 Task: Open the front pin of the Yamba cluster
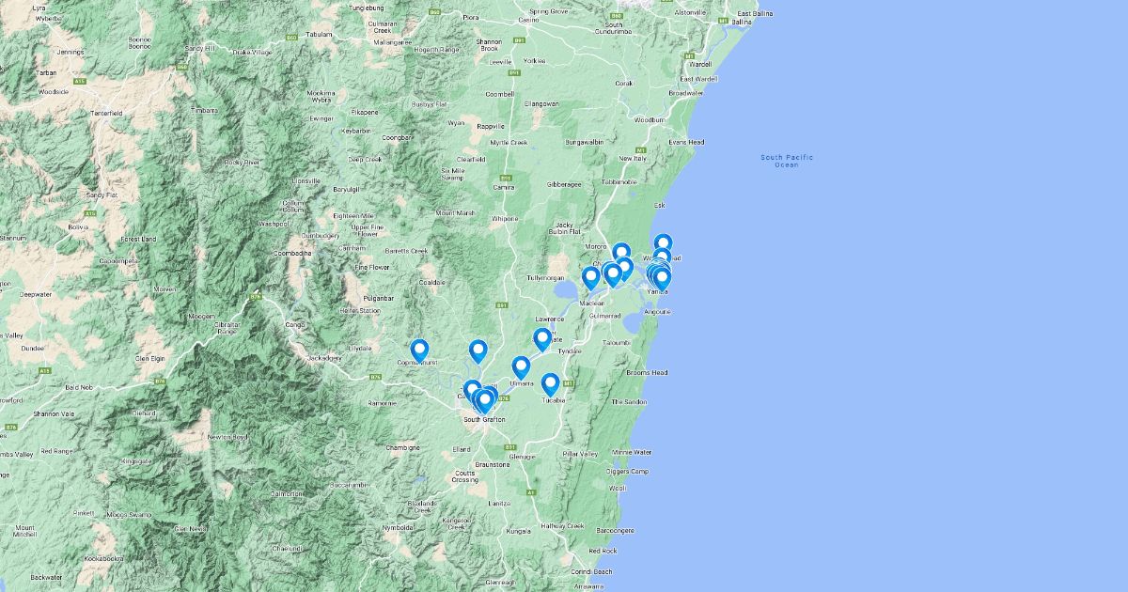(x=662, y=279)
